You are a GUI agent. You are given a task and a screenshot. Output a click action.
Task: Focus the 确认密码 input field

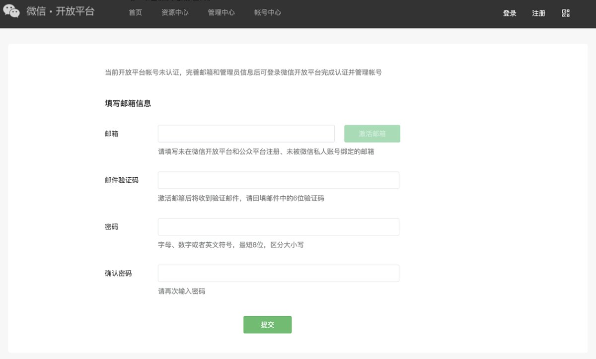point(279,273)
